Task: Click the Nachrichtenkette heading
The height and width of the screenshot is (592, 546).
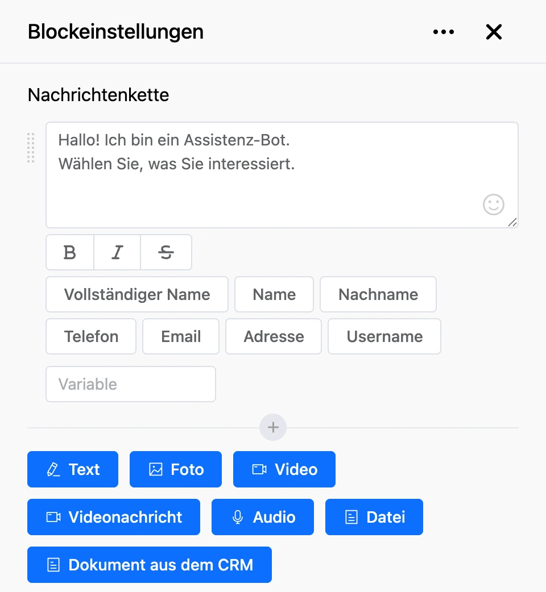Action: pyautogui.click(x=98, y=95)
